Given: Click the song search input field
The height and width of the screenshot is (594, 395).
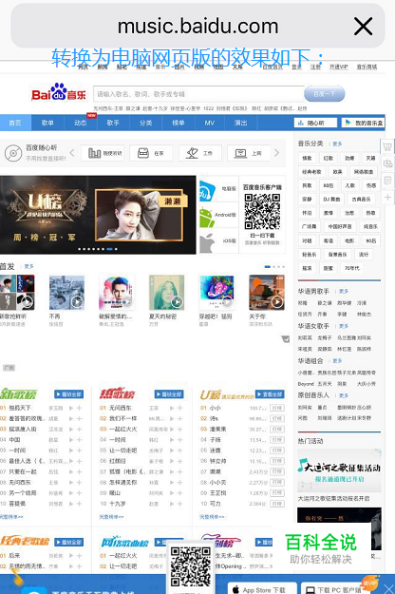Looking at the screenshot, I should click(x=199, y=94).
